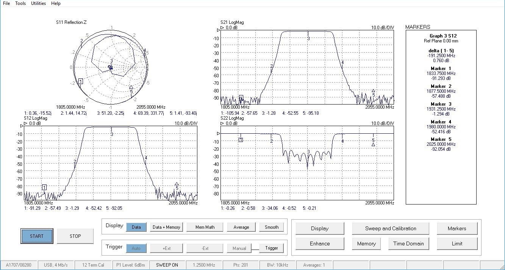Click marker 5 triangle on S21 LogMag graph
The image size is (505, 270).
(373, 91)
